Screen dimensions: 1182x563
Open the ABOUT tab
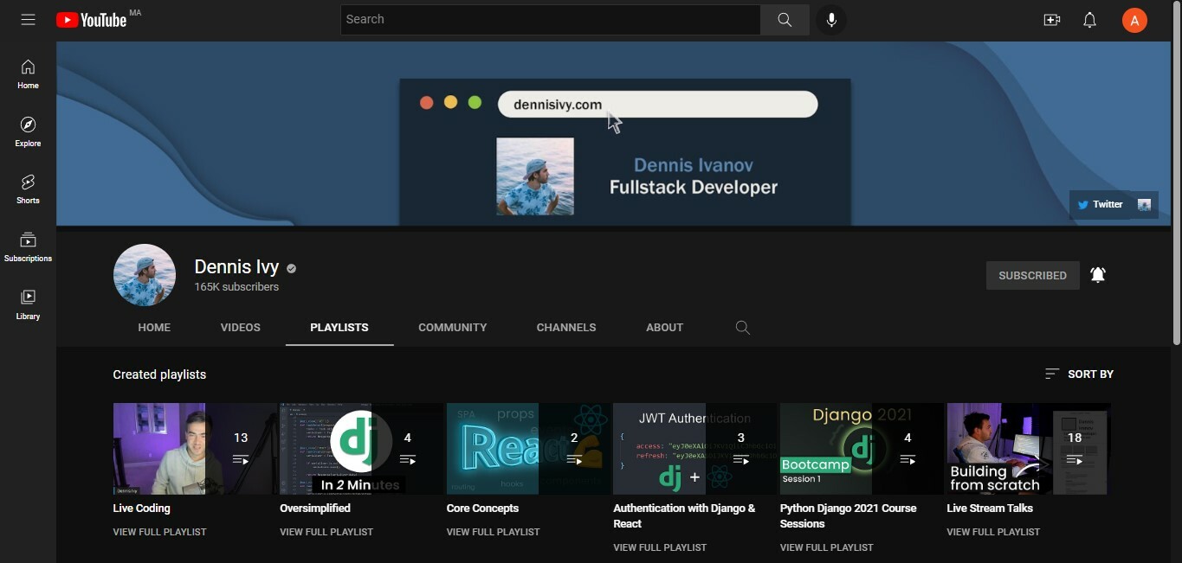[664, 328]
